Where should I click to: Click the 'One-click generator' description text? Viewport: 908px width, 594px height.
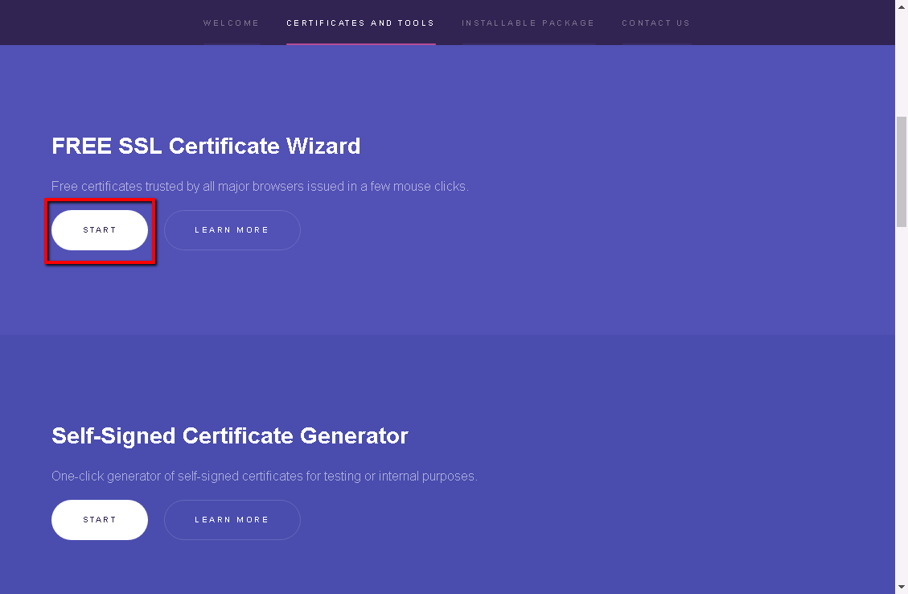[x=264, y=476]
